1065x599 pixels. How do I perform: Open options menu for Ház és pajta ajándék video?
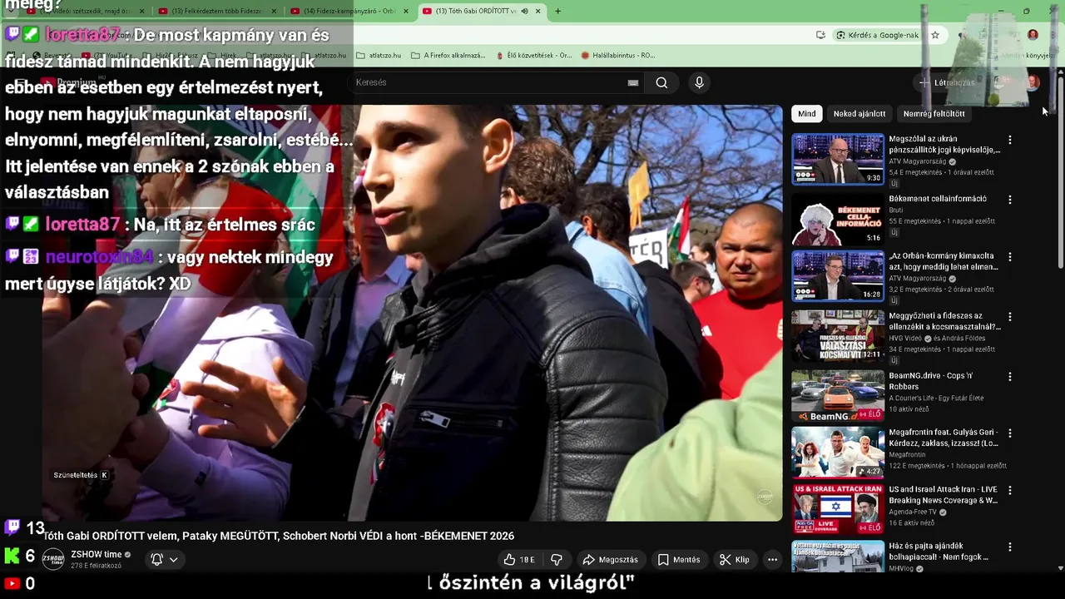click(x=1010, y=547)
